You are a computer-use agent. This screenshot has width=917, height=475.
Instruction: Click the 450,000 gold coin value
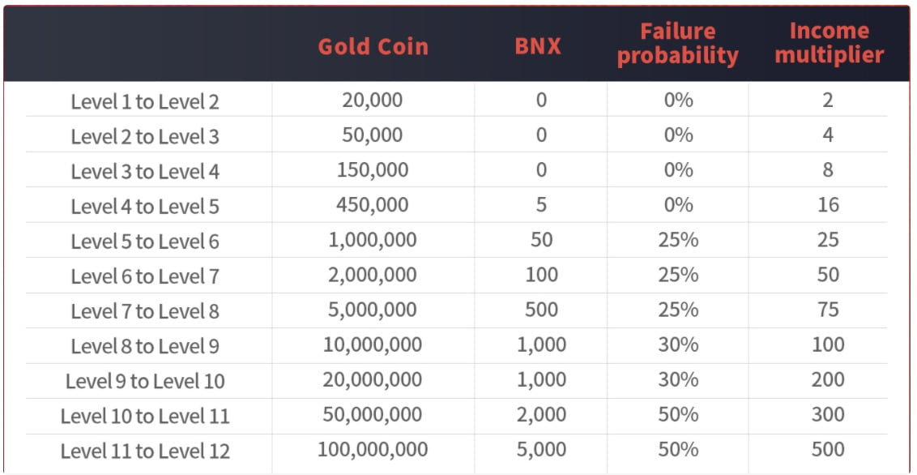point(373,205)
